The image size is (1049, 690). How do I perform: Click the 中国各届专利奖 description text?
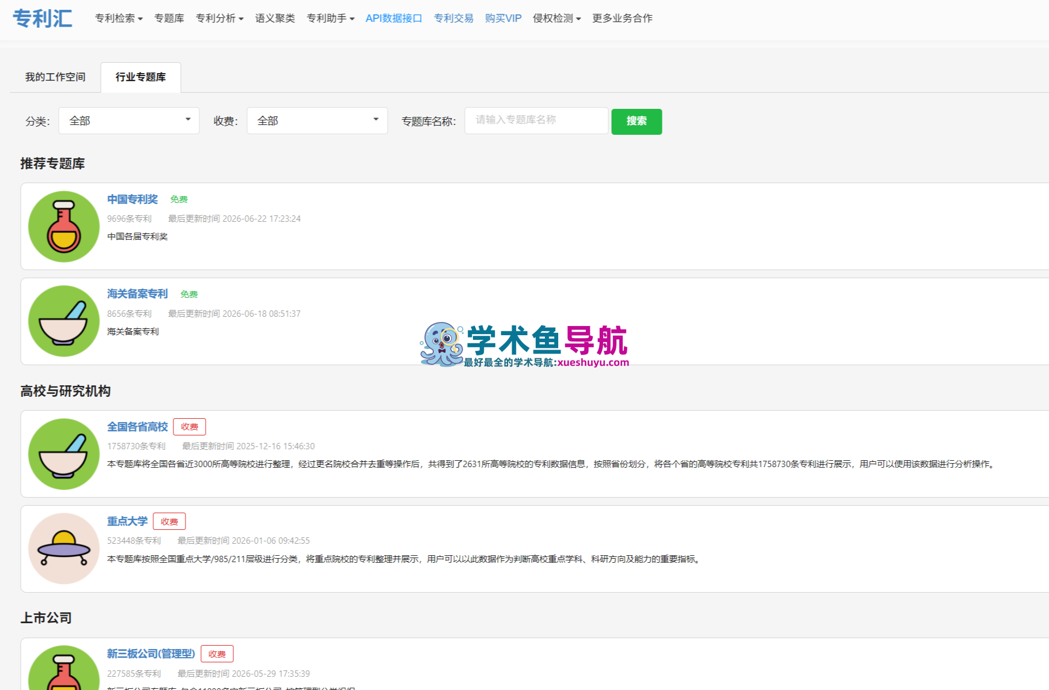pos(137,237)
